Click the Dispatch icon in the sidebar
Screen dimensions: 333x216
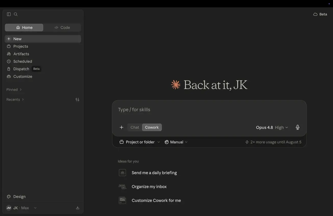9,69
